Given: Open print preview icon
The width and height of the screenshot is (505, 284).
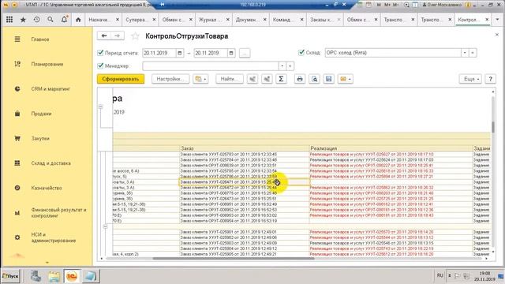Looking at the screenshot, I should point(314,79).
